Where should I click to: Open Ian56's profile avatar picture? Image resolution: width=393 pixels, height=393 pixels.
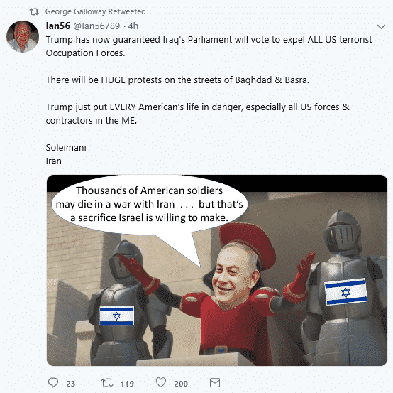(x=23, y=36)
